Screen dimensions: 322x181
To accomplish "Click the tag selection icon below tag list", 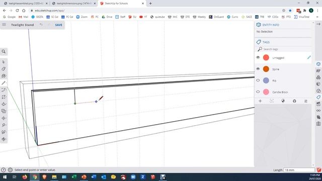I will pos(272,101).
